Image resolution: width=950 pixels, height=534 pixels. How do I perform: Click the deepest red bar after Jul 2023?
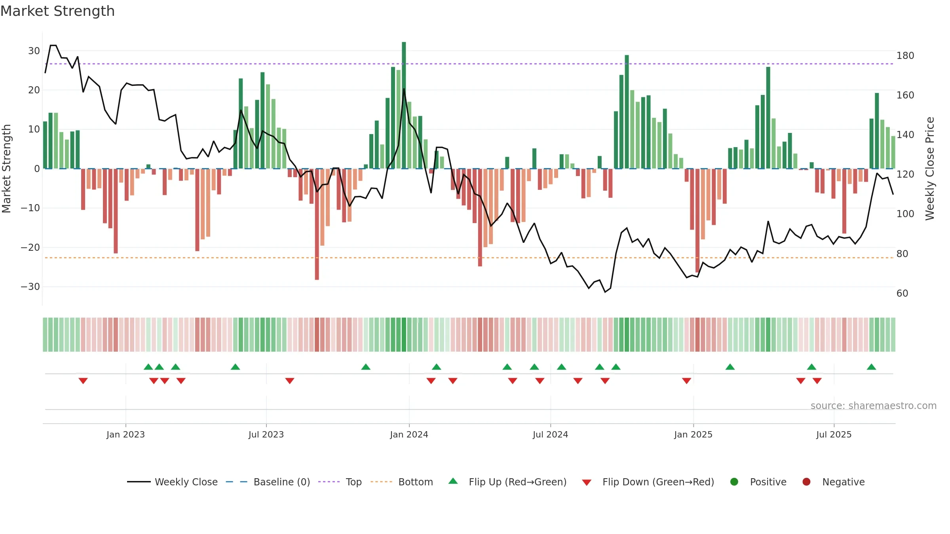[x=317, y=224]
